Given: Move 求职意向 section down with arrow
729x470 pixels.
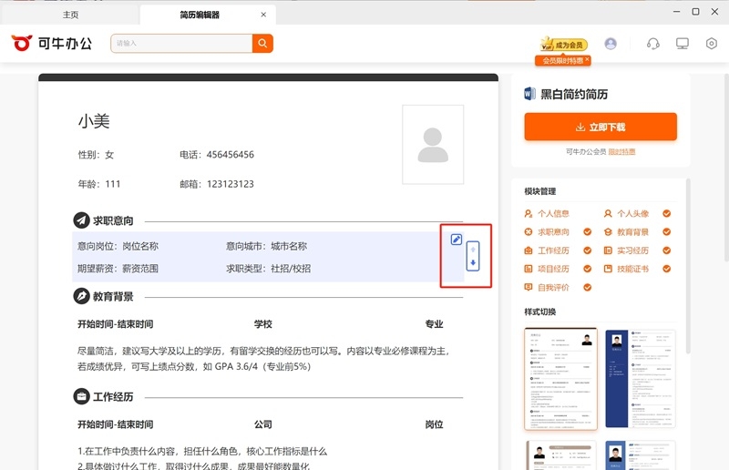Looking at the screenshot, I should tap(473, 262).
